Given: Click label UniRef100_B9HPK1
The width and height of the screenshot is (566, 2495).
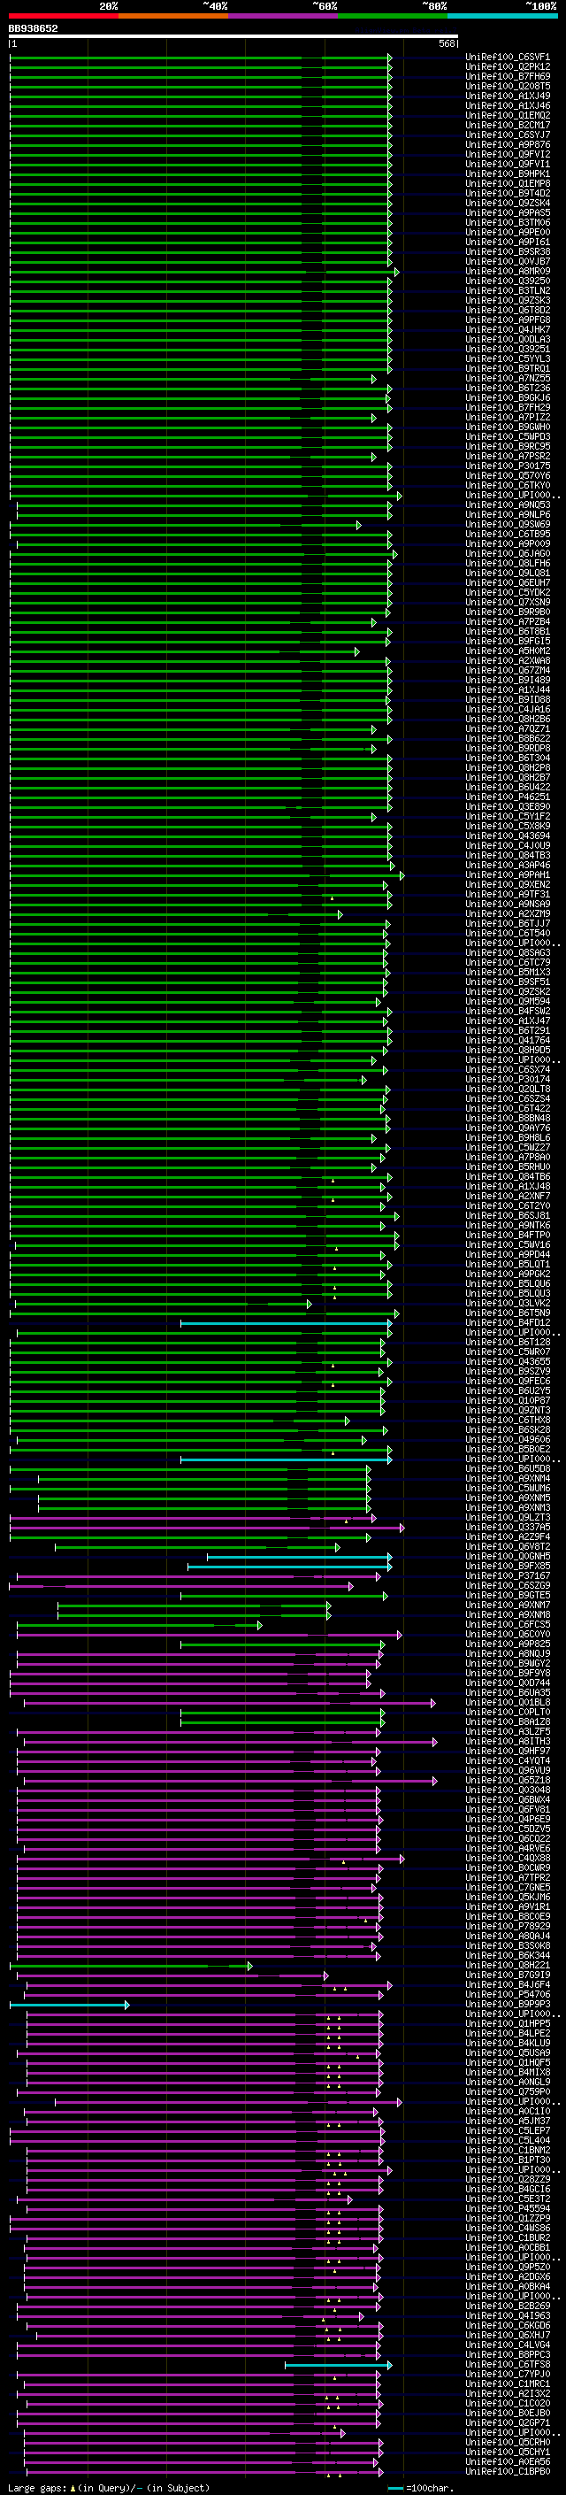Looking at the screenshot, I should (508, 173).
